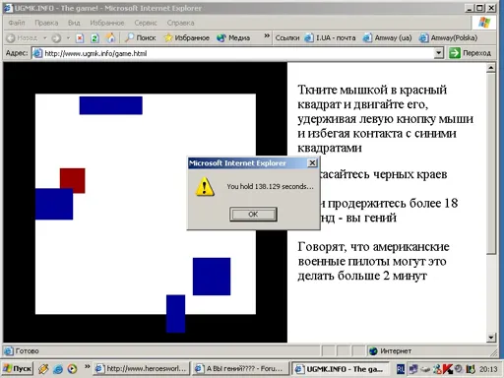This screenshot has width=504, height=378.
Task: Click the tray clock showing 20:13
Action: [488, 369]
